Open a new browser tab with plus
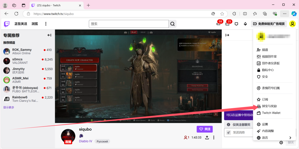Screen dimensions: 299x149 tap(88, 5)
